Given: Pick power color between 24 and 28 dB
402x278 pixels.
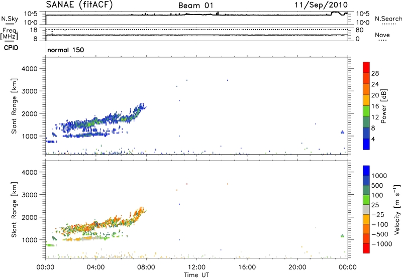Looking at the screenshot, I should [x=366, y=78].
